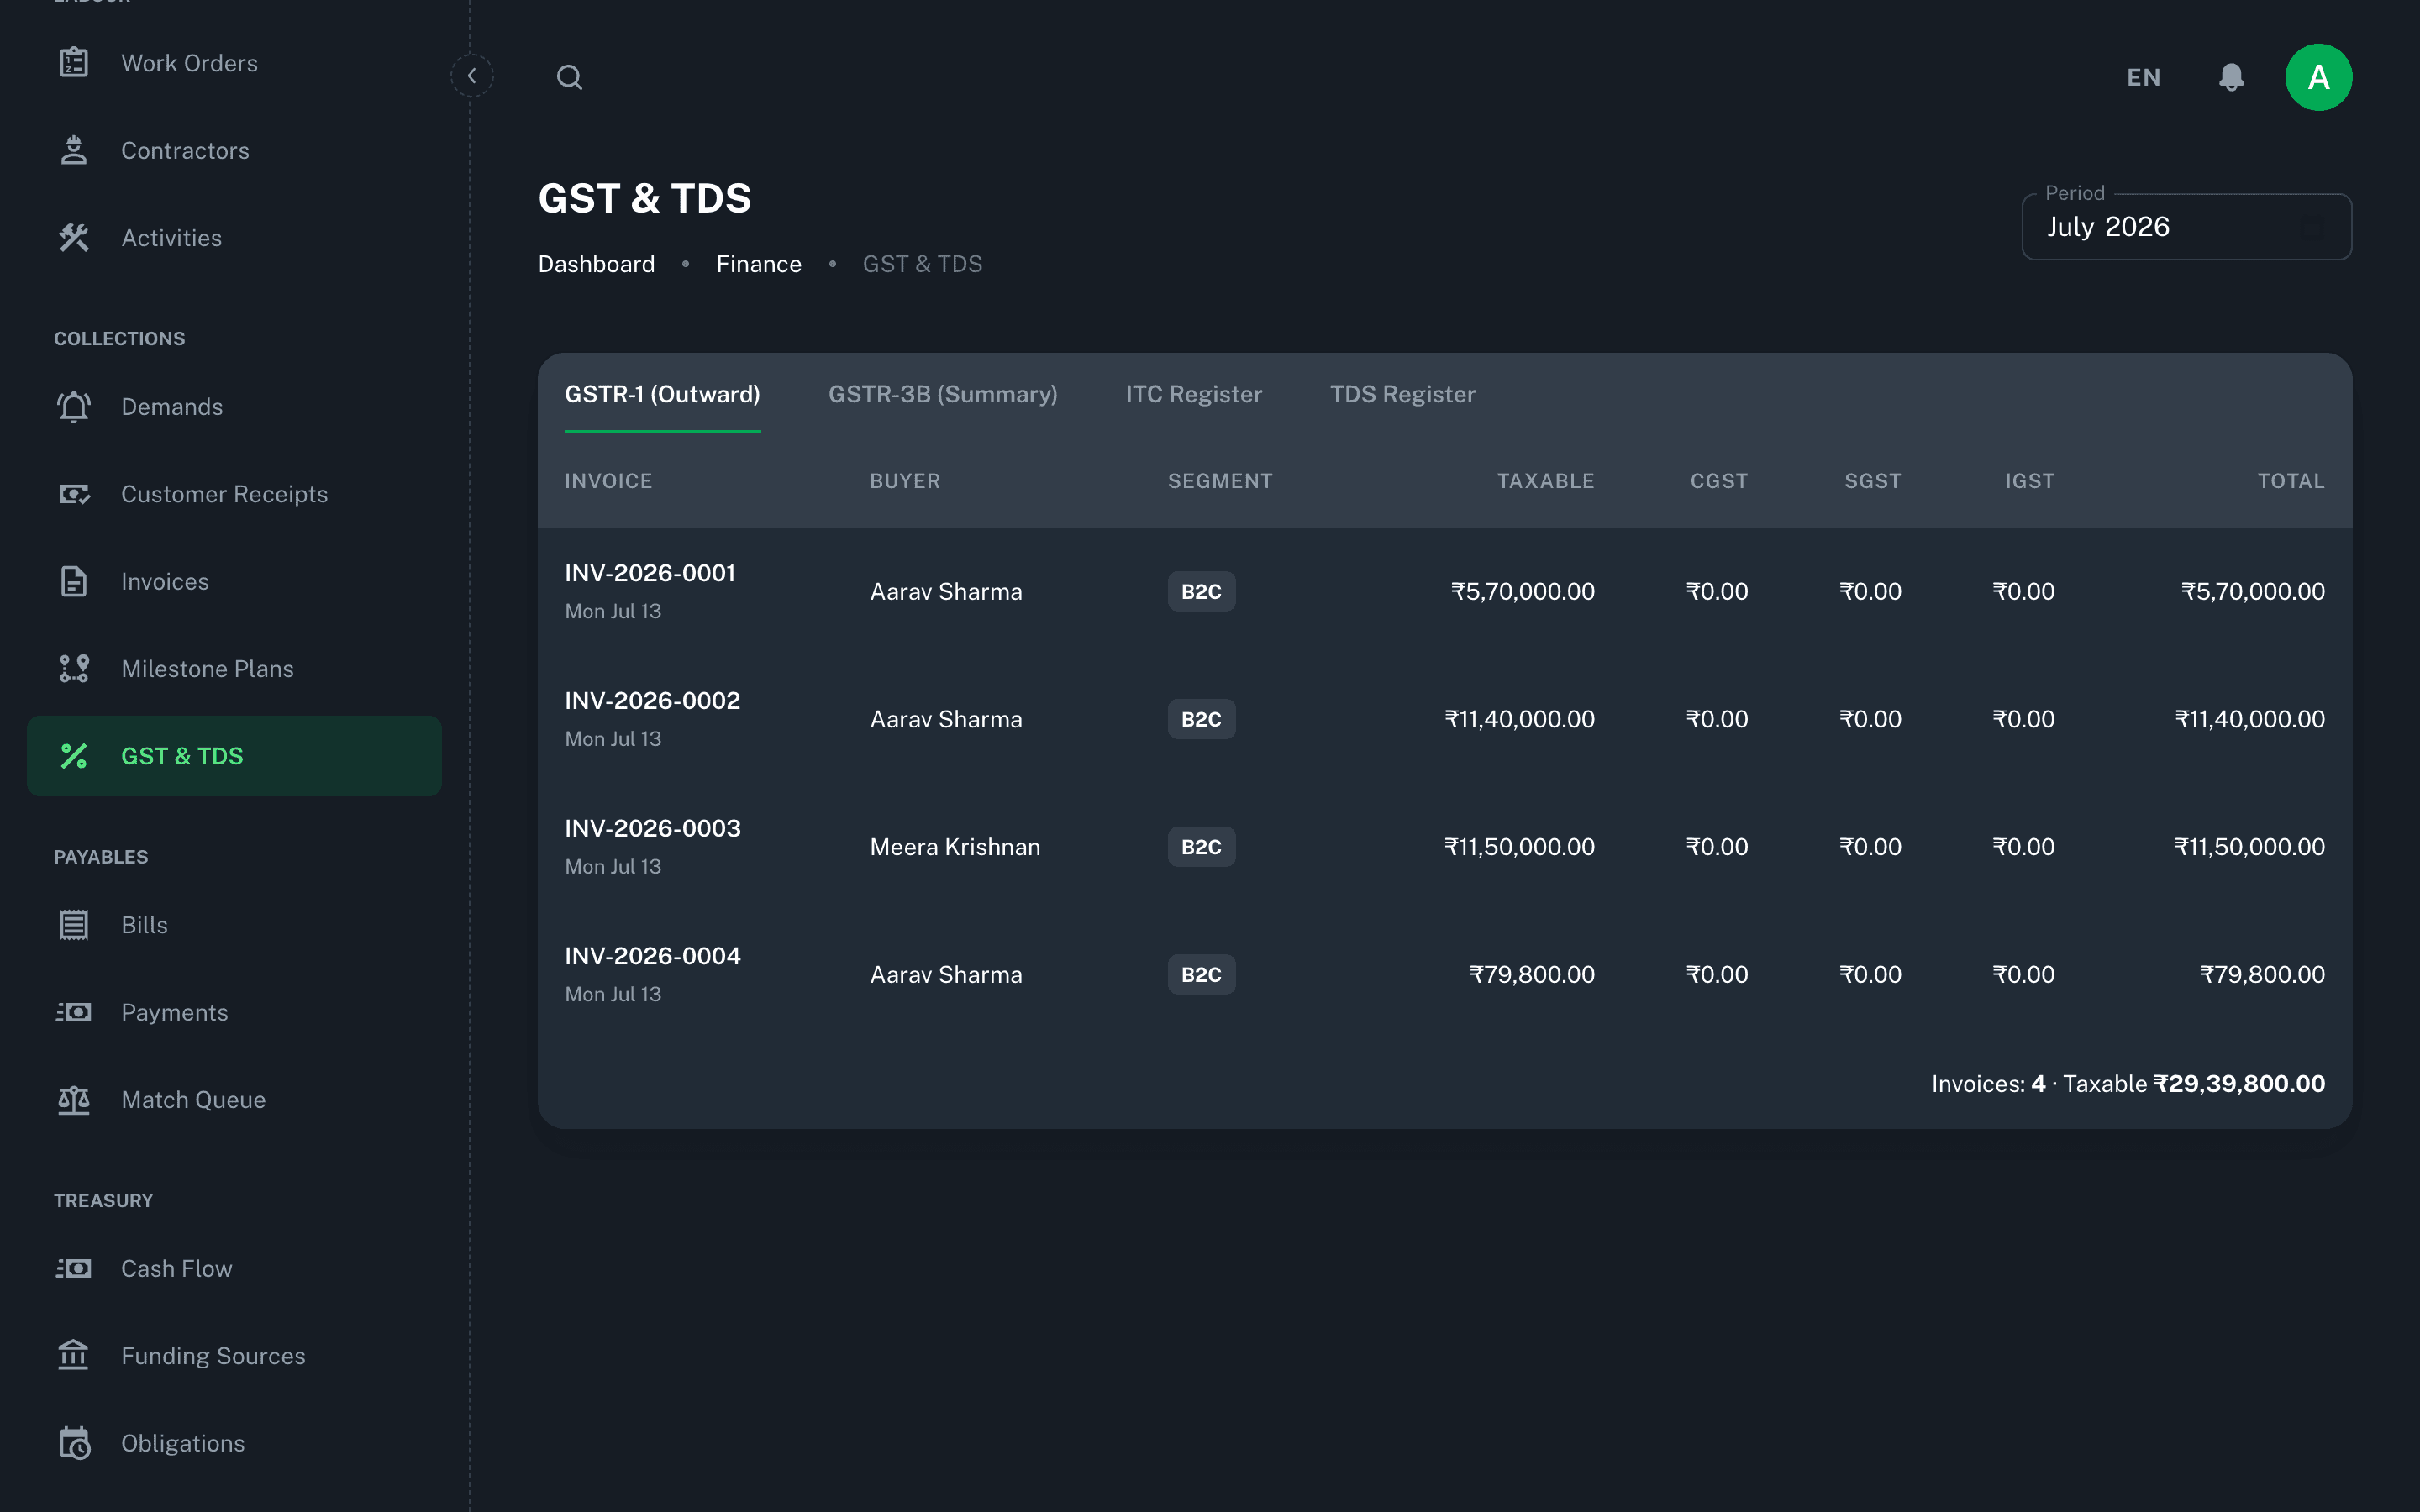The width and height of the screenshot is (2420, 1512).
Task: Open Contractors menu item
Action: coord(234,150)
